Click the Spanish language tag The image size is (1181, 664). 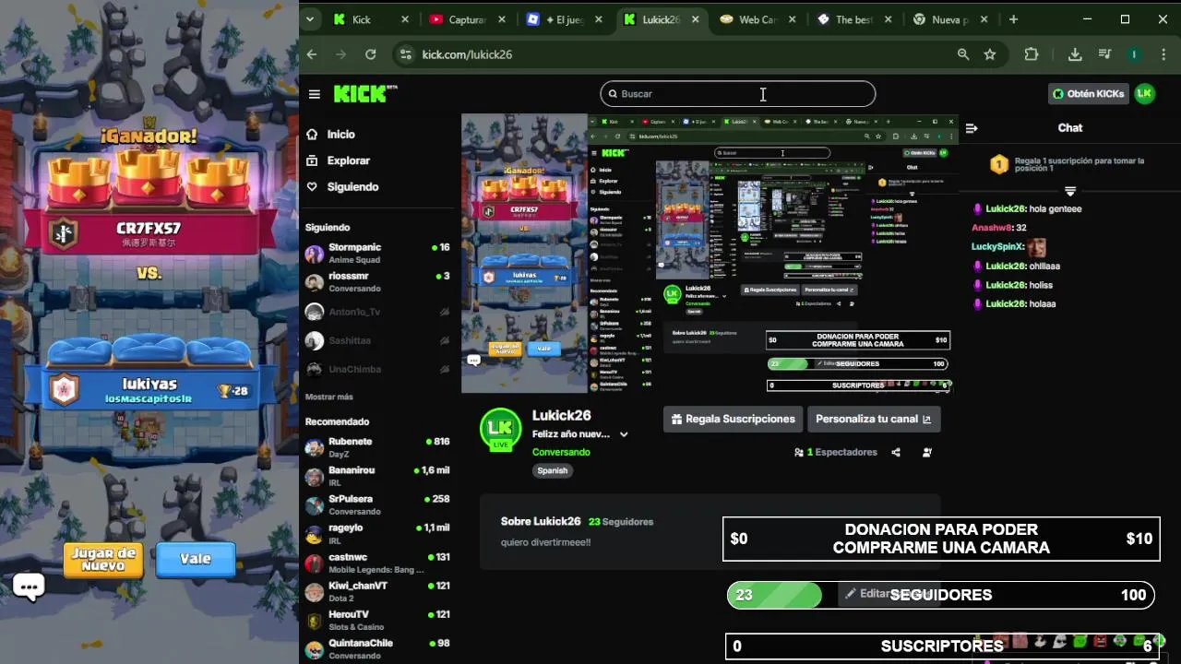(552, 470)
